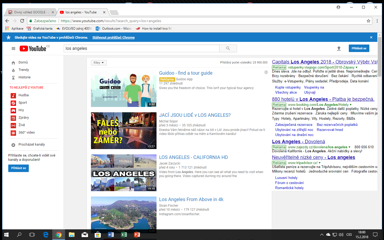Expand the booking.com ad URL arrow
The width and height of the screenshot is (384, 240).
coord(351,105)
